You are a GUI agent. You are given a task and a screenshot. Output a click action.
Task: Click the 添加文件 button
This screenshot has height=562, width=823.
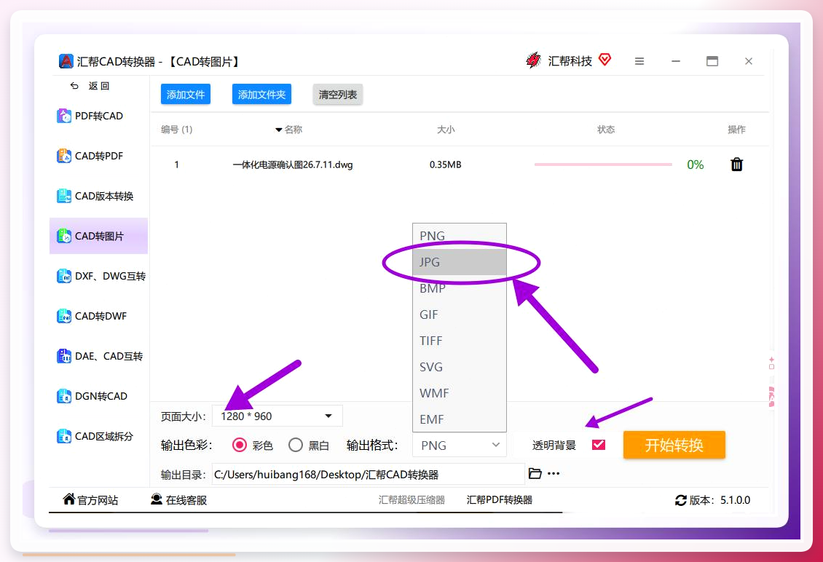tap(185, 95)
